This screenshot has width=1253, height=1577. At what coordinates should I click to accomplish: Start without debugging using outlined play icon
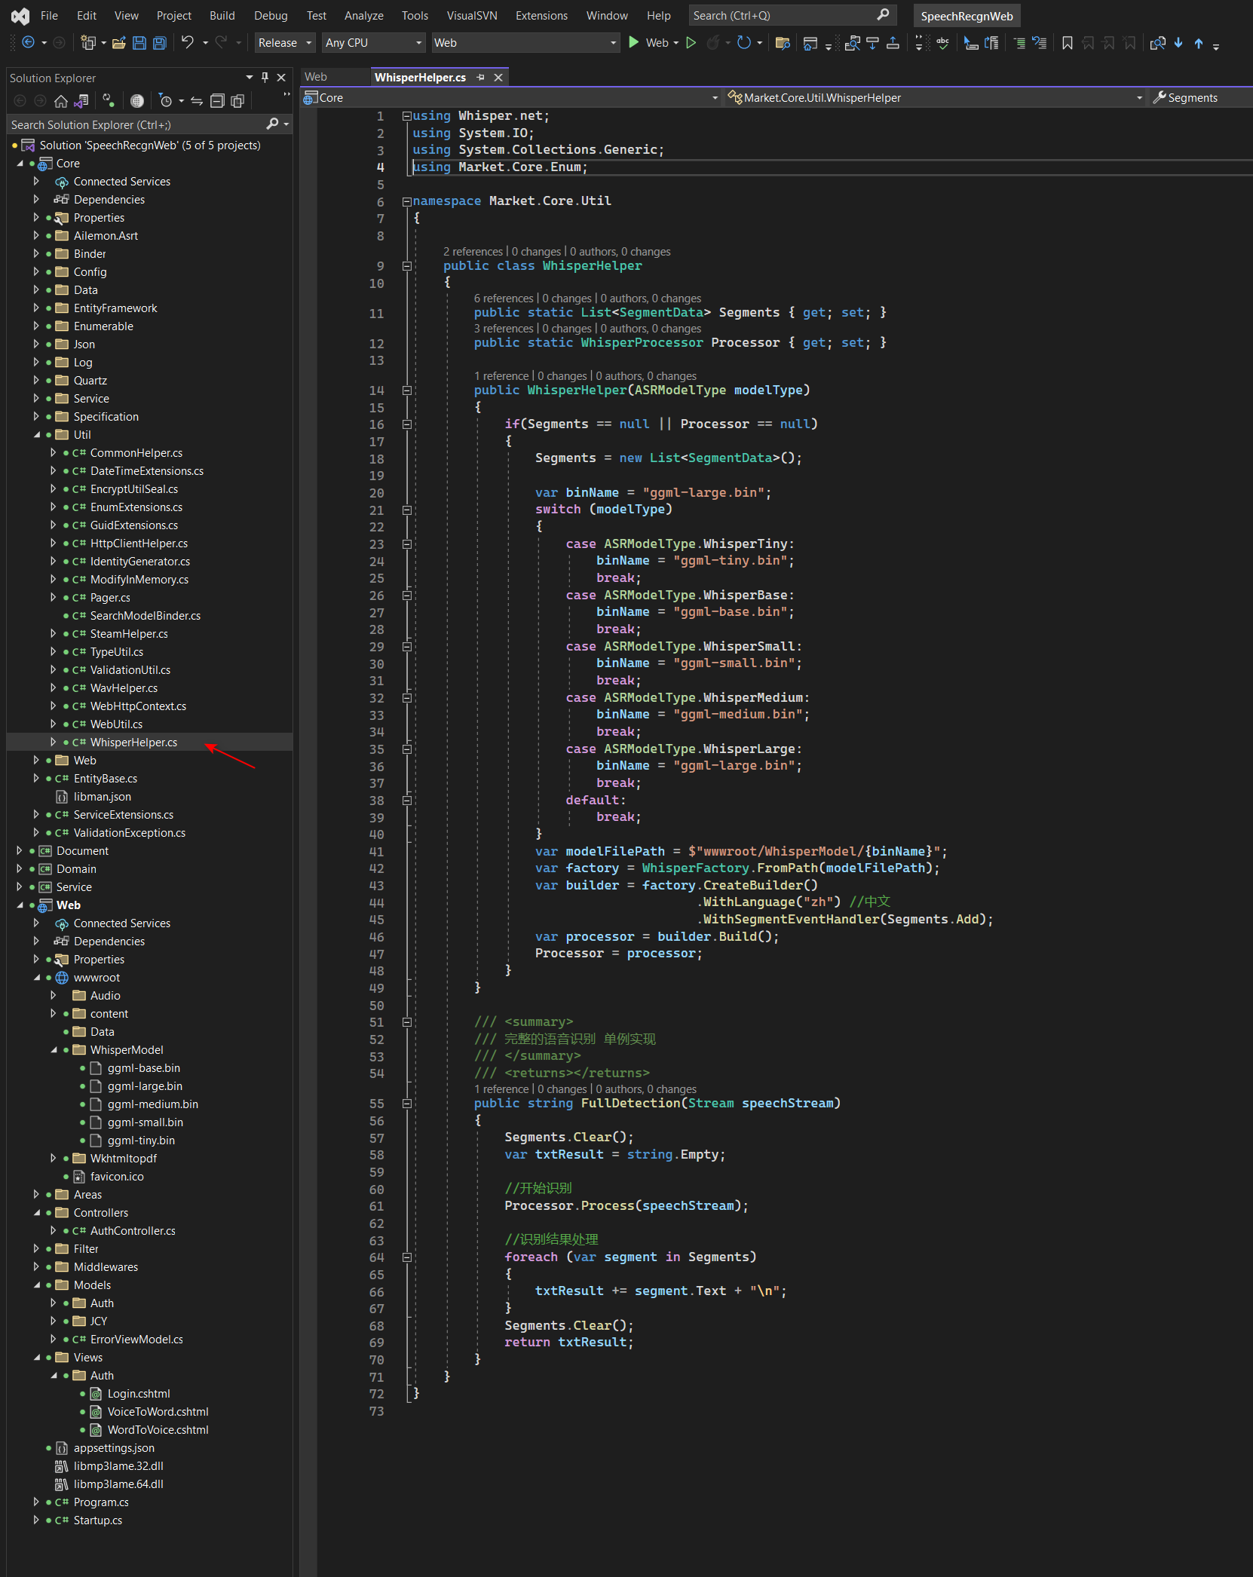691,43
